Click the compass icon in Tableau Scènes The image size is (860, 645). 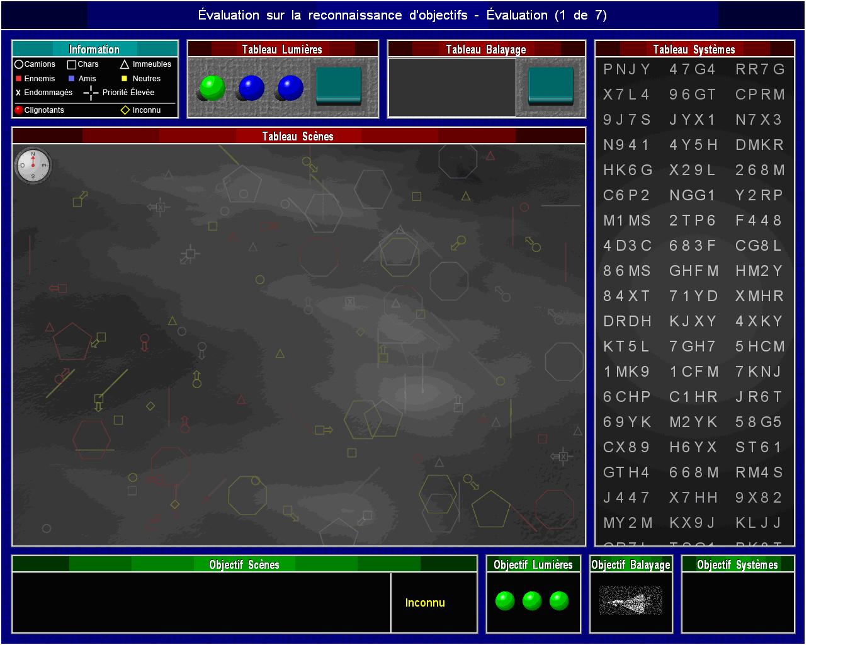pyautogui.click(x=33, y=166)
